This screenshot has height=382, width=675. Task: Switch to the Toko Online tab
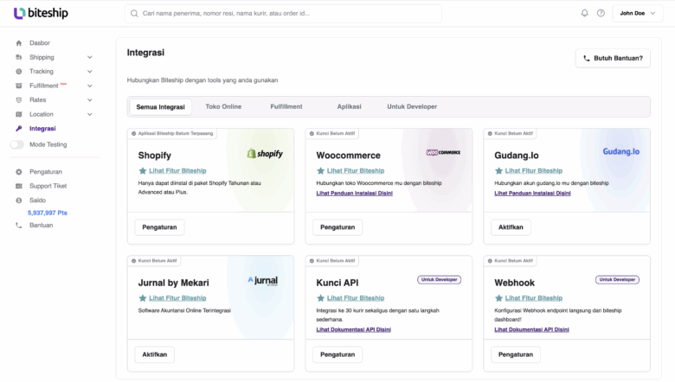click(223, 106)
